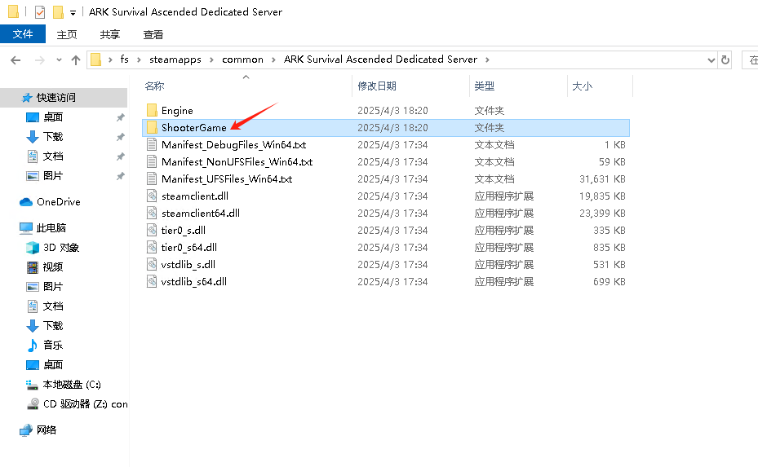The height and width of the screenshot is (467, 758).
Task: Click the tier0_s64.dll file icon
Action: 152,248
